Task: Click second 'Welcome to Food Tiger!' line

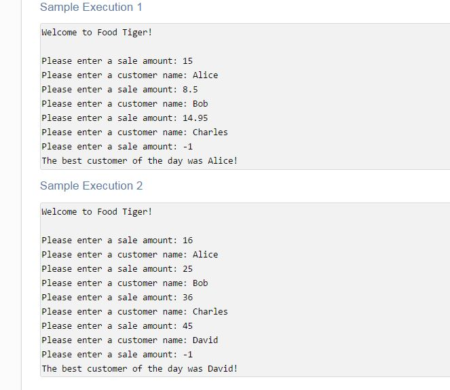Action: pos(96,212)
